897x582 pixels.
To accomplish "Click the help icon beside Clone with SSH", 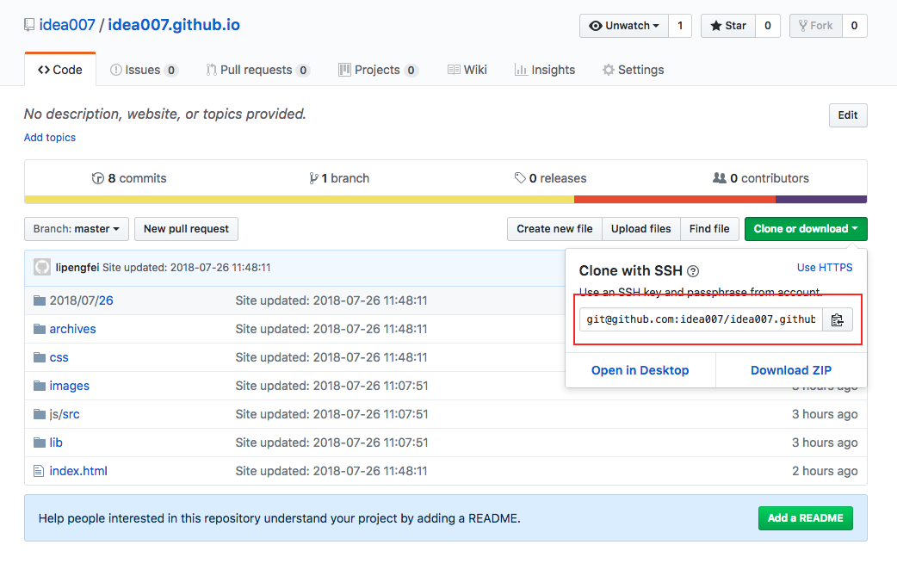I will tap(693, 271).
